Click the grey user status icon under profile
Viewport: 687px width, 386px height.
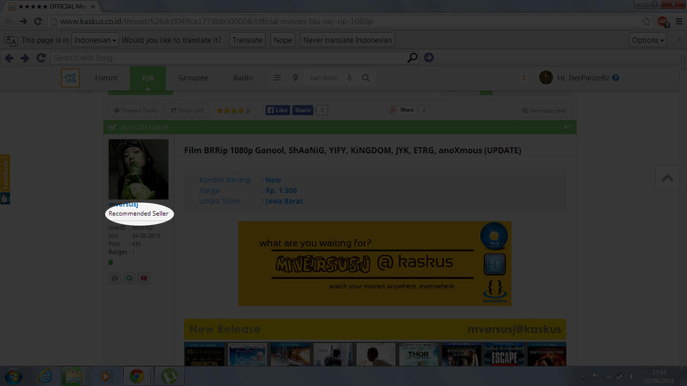114,278
